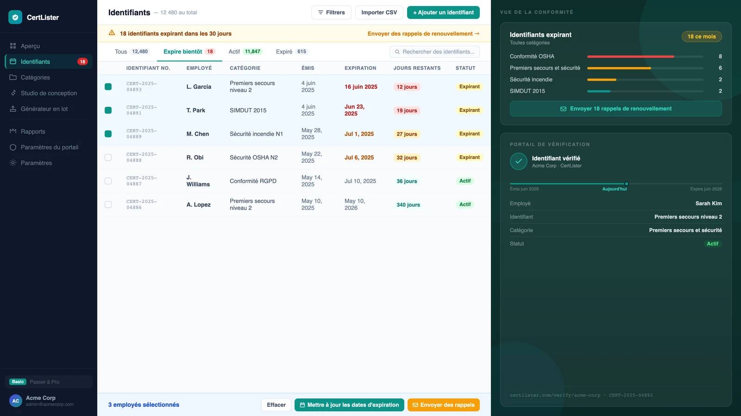The image size is (741, 416).
Task: Click the filter icon on Filtres button
Action: (x=320, y=12)
